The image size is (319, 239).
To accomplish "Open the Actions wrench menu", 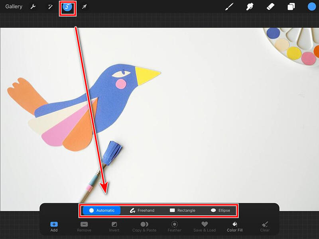I will tap(33, 7).
